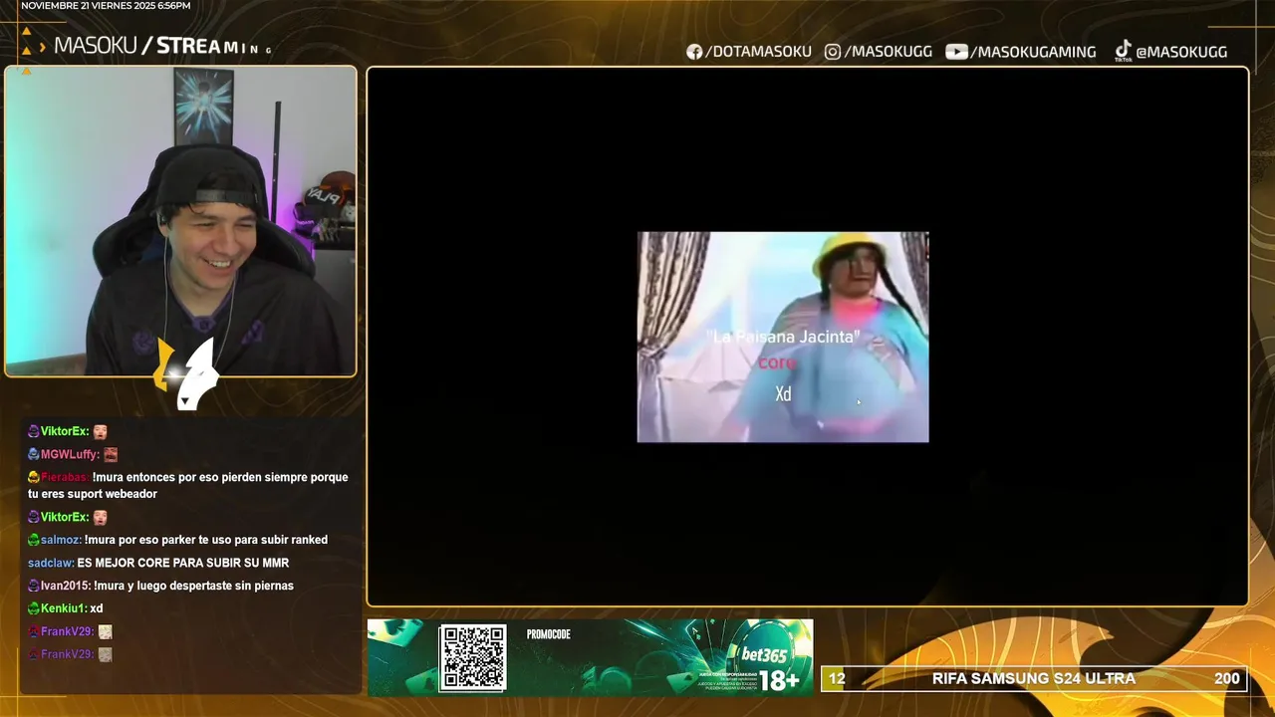The image size is (1275, 717).
Task: Click the QR code in the promo banner
Action: 472,657
